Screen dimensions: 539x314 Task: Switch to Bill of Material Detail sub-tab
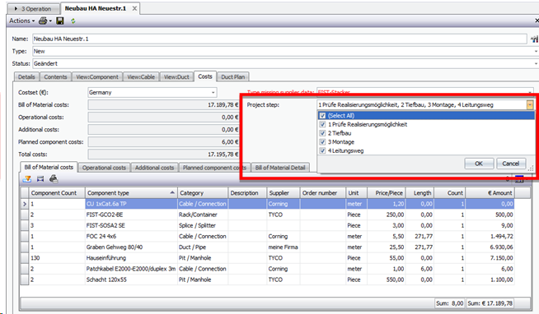280,168
